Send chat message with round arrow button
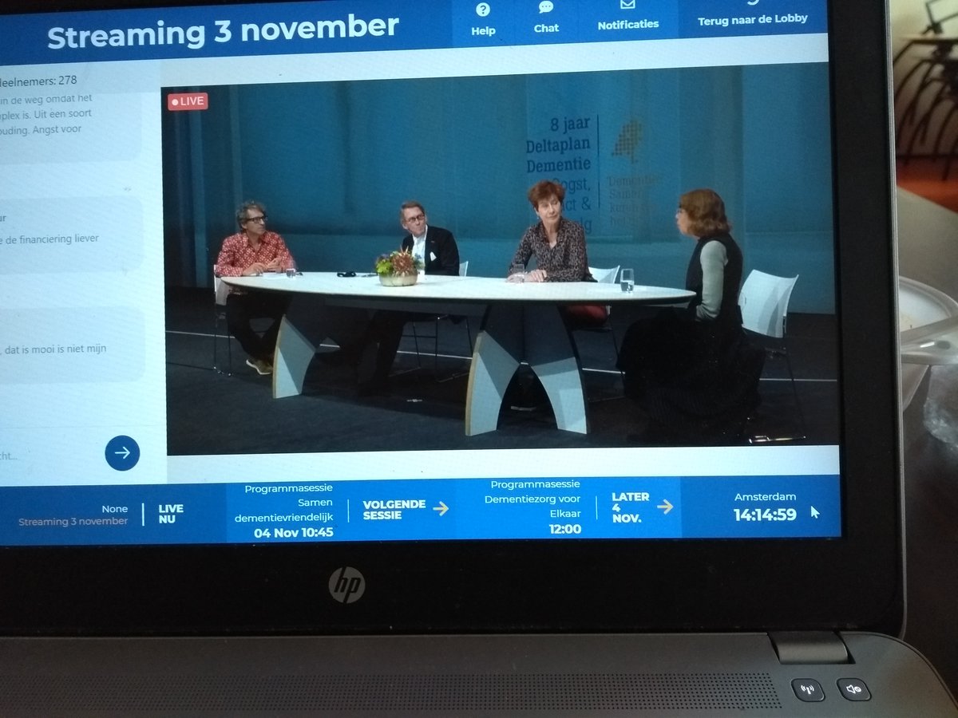The image size is (958, 718). coord(122,453)
